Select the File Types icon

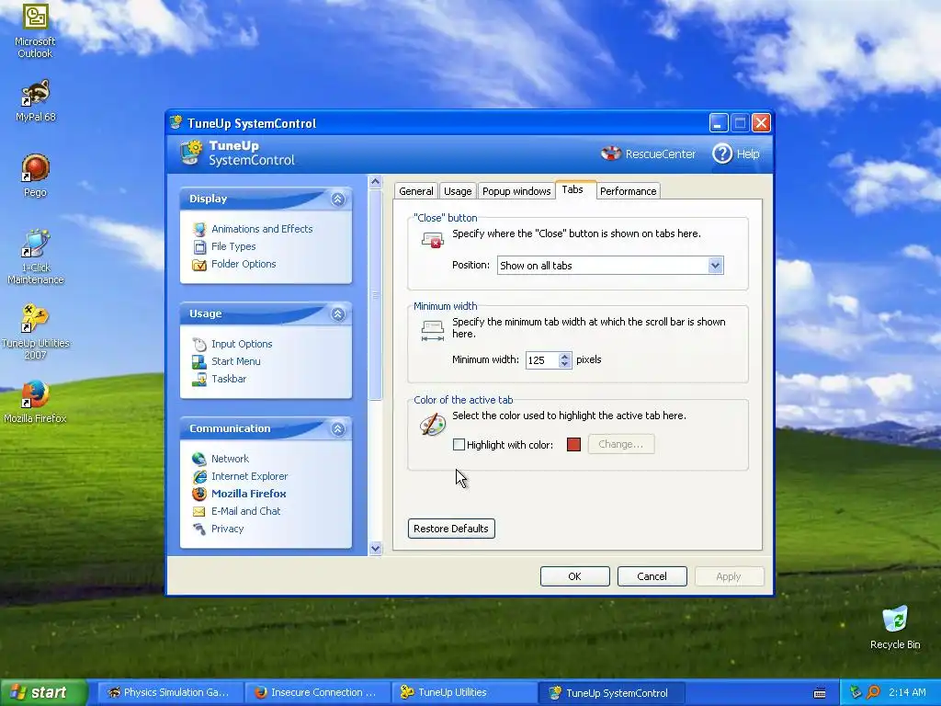[199, 246]
